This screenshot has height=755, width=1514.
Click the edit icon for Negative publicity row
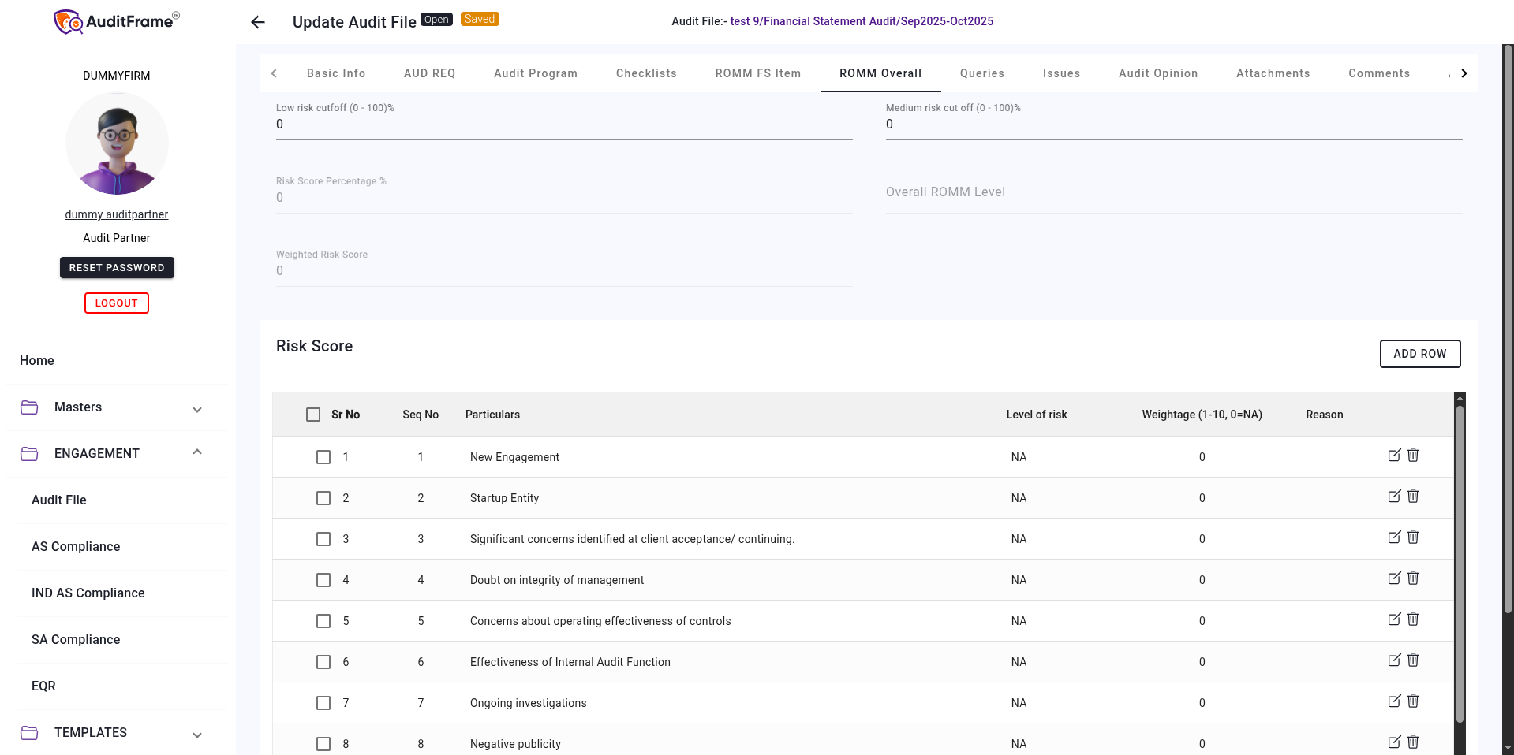pos(1393,742)
